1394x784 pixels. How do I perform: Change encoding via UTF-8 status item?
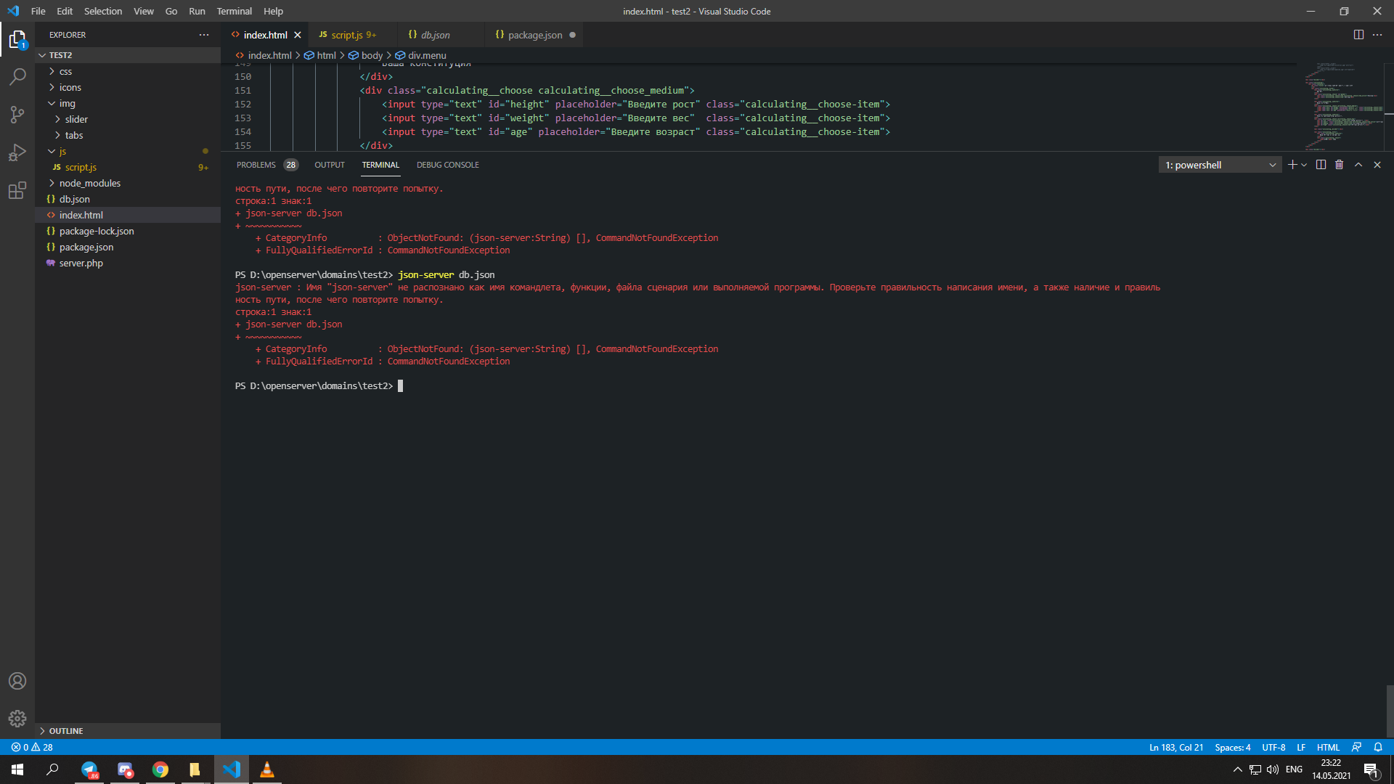pyautogui.click(x=1273, y=747)
